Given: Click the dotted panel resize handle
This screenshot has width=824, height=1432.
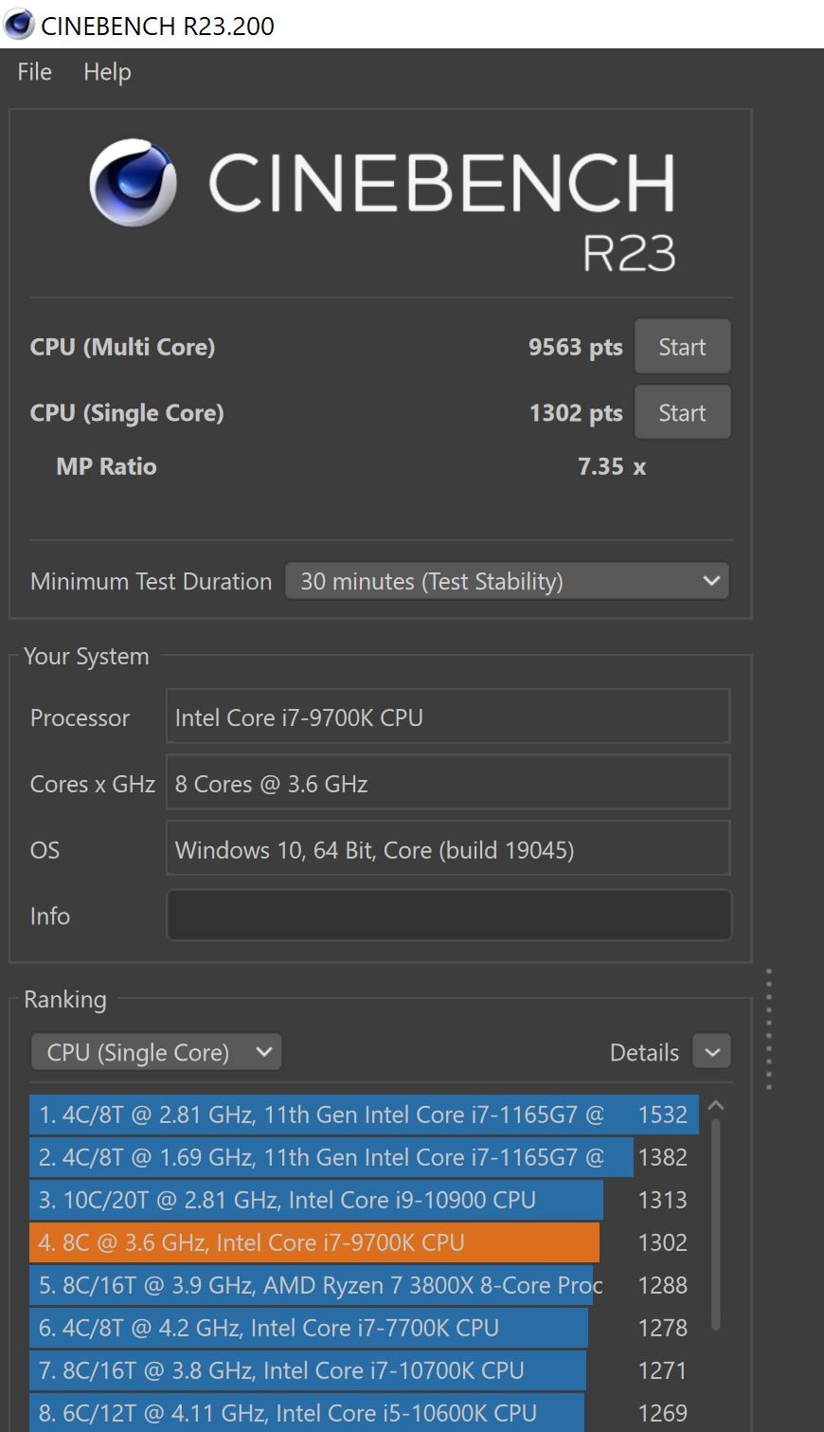Looking at the screenshot, I should coord(769,1029).
